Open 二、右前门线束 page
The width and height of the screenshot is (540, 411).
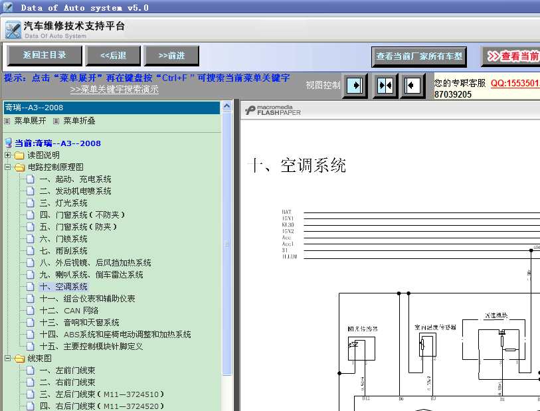click(x=67, y=382)
